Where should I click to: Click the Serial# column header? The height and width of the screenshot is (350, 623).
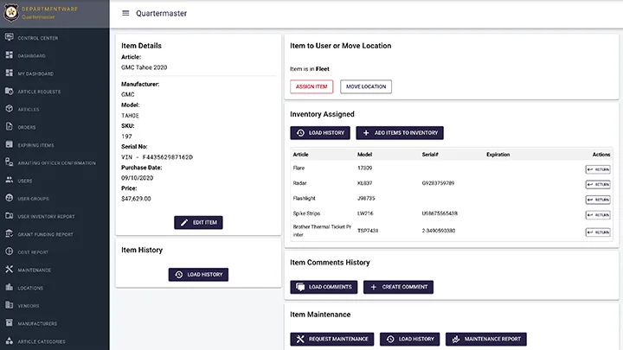tap(430, 155)
